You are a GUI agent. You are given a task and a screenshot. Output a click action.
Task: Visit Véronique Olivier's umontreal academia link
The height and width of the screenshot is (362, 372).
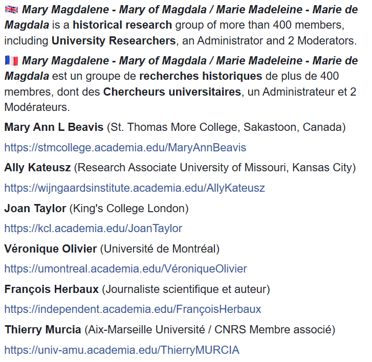125,269
